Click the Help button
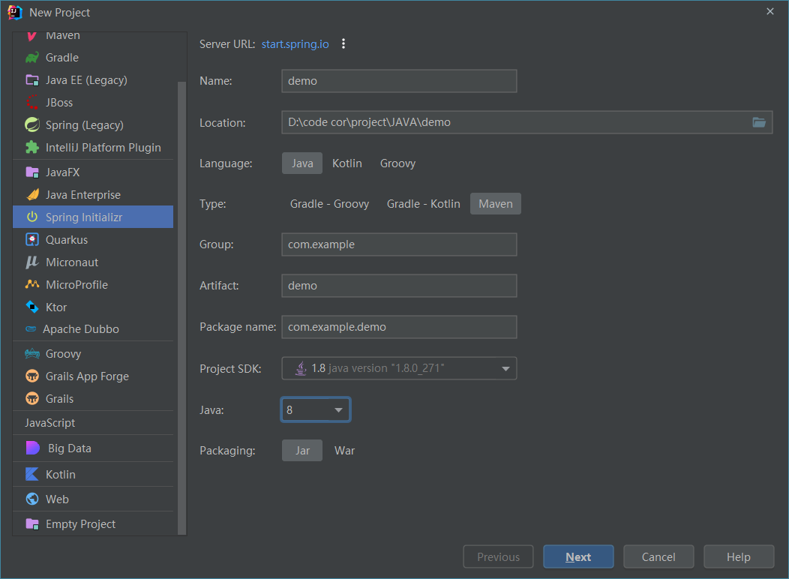Image resolution: width=789 pixels, height=579 pixels. point(738,556)
